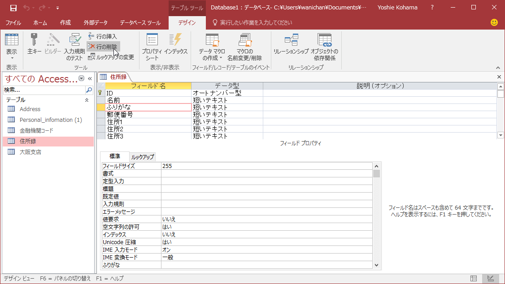The height and width of the screenshot is (284, 505).
Task: Save the database with the floppy icon
Action: [x=13, y=8]
